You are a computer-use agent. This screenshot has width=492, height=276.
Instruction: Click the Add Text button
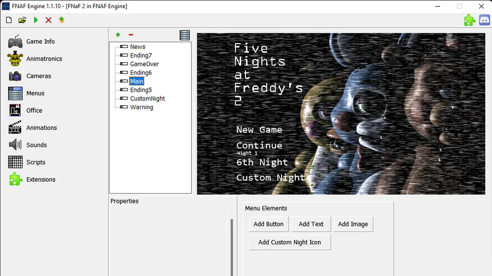click(x=311, y=224)
